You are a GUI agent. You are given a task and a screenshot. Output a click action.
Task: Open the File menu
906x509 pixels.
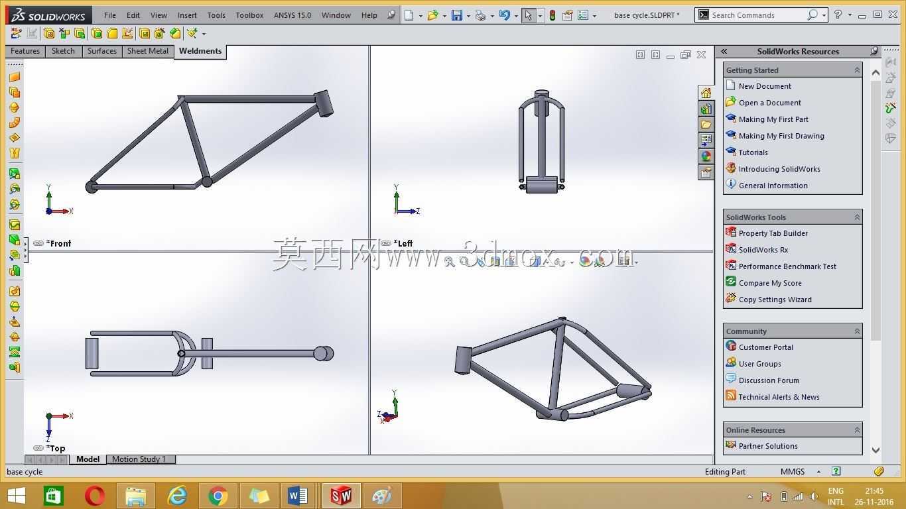[110, 15]
